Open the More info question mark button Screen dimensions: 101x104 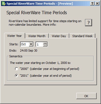tap(89, 23)
